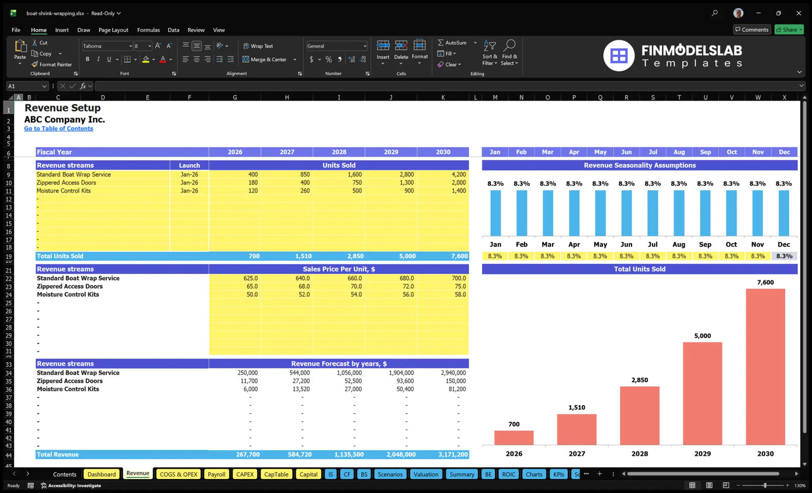Click the Decrease Decimal icon

(362, 59)
